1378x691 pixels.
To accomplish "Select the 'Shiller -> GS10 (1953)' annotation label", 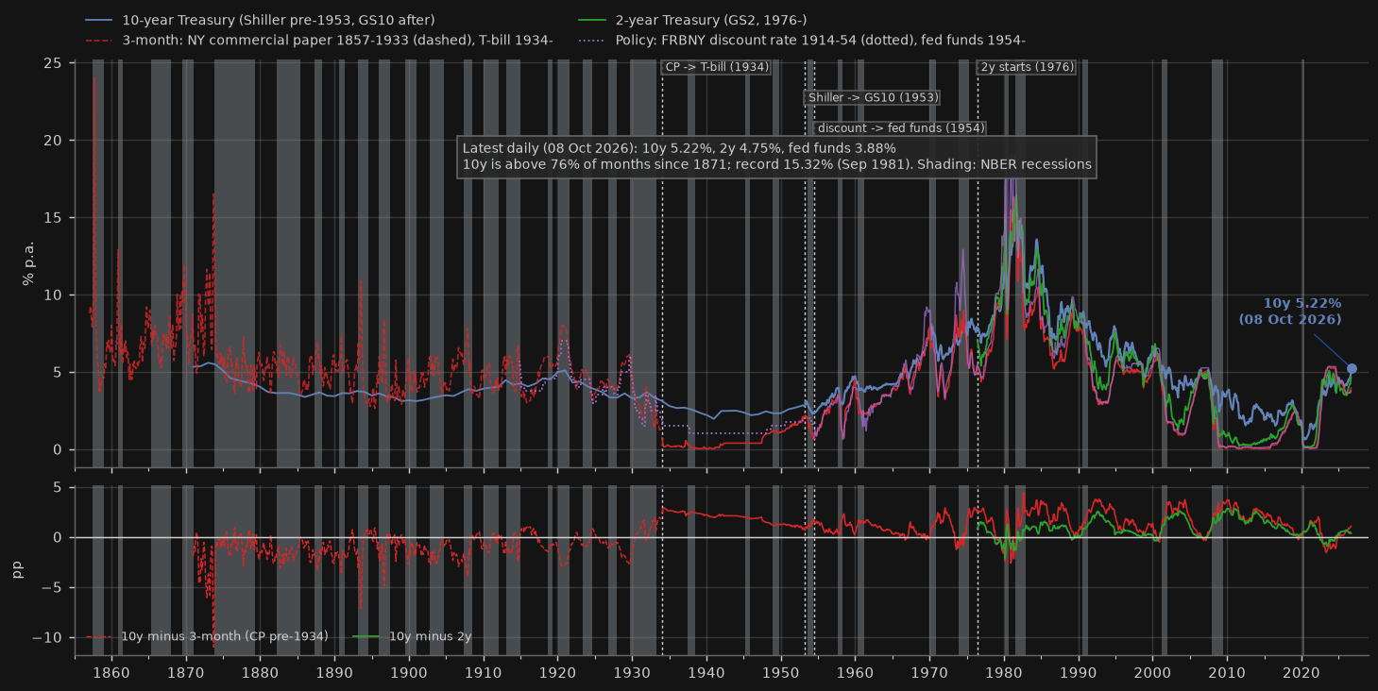I will click(x=873, y=97).
